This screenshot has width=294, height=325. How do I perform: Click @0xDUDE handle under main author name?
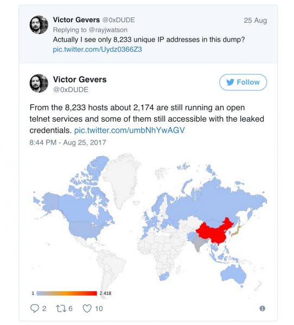click(71, 89)
